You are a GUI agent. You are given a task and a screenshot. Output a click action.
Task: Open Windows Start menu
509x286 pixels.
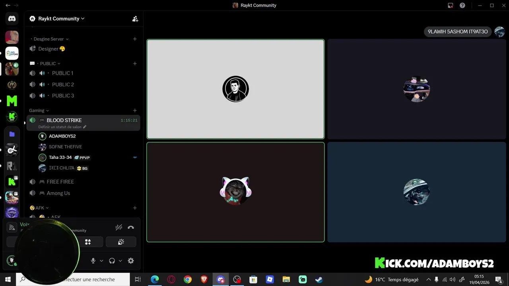coord(8,279)
